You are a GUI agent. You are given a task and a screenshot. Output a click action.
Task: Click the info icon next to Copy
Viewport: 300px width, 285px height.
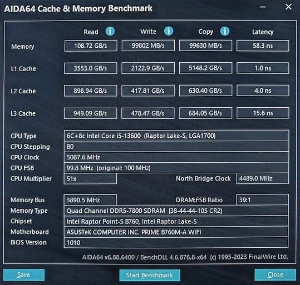225,31
